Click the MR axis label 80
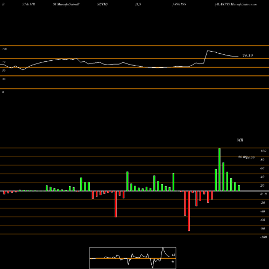269x269 pixels. click(263, 160)
